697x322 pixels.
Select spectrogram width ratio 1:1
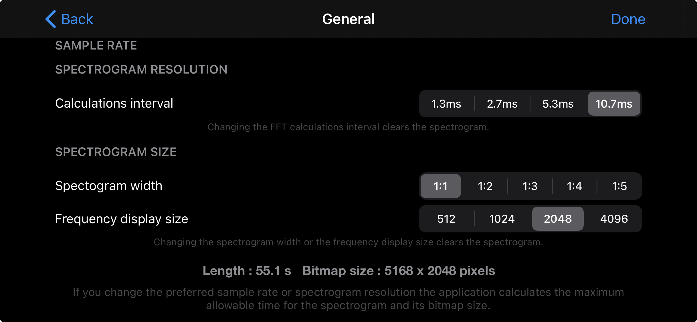pyautogui.click(x=441, y=186)
